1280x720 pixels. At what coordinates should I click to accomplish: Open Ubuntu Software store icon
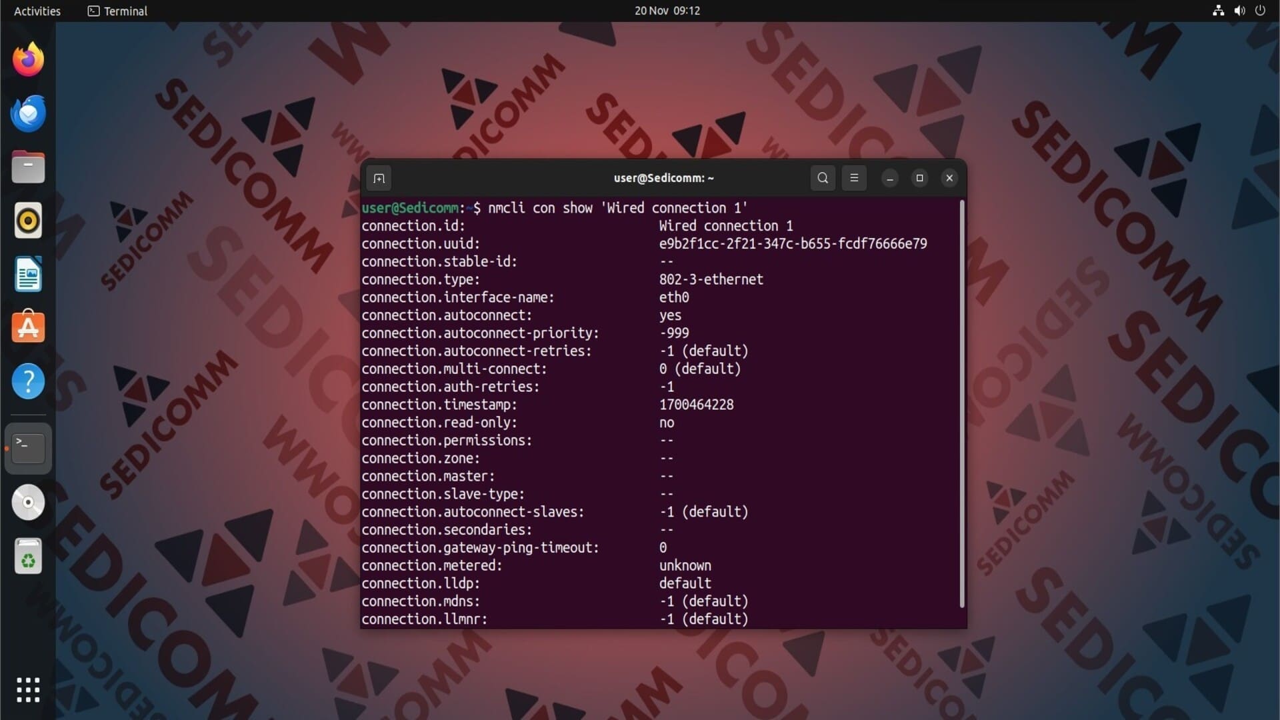[x=28, y=327]
